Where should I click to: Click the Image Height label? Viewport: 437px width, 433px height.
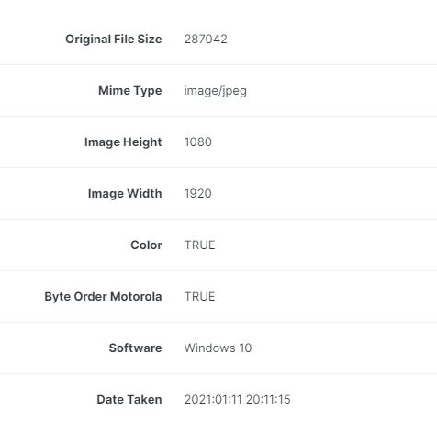[x=123, y=142]
